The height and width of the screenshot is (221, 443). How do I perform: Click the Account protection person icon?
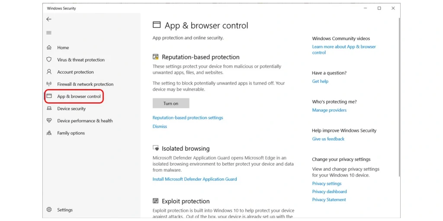(49, 72)
